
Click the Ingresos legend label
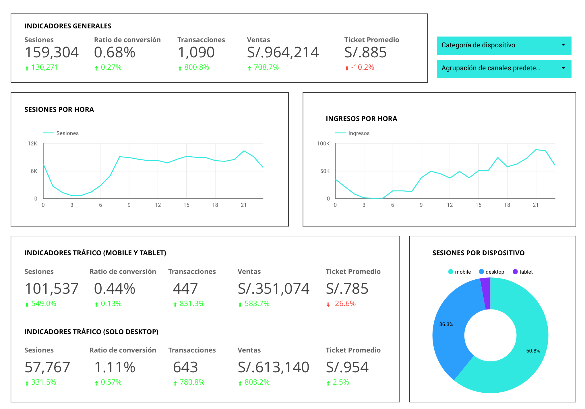tap(359, 133)
